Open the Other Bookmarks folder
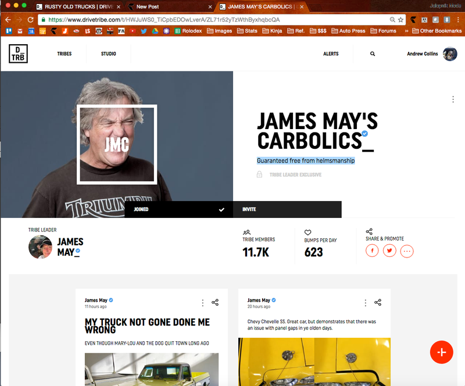Image resolution: width=465 pixels, height=386 pixels. (x=437, y=31)
